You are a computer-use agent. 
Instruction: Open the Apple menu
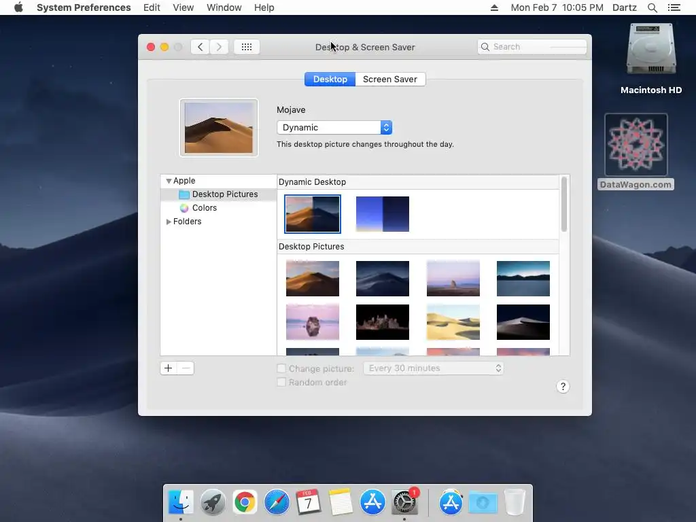pos(18,7)
